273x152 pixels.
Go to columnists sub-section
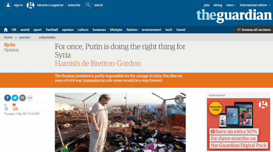(x=47, y=37)
